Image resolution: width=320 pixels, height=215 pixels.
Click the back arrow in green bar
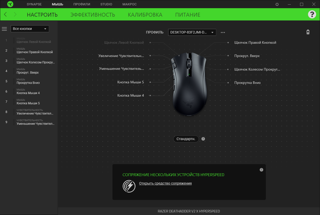tap(6, 15)
